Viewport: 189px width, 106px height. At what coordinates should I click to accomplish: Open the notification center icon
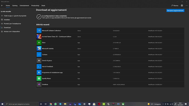186,104
